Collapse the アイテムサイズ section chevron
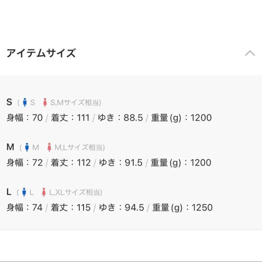262x262 pixels. [250, 53]
